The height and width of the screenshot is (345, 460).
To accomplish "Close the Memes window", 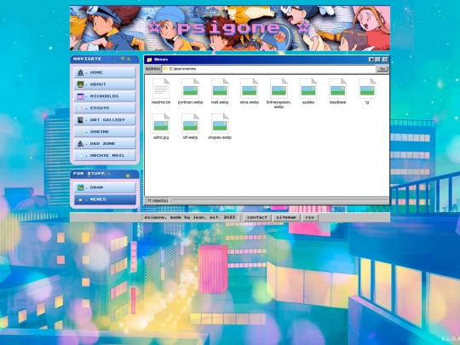I will coord(385,60).
